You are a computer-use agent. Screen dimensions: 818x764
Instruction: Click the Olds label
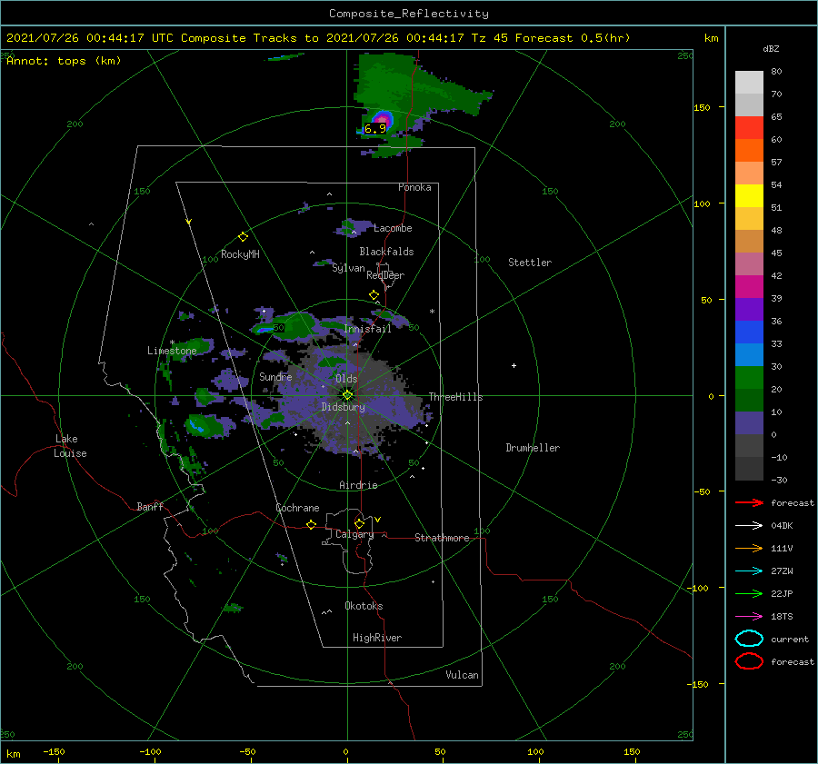pos(346,379)
